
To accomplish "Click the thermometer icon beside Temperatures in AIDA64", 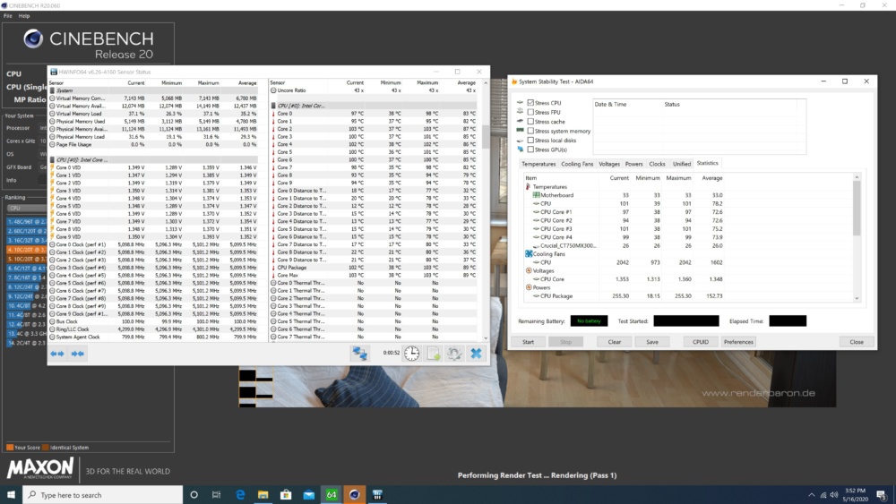I will (x=528, y=186).
